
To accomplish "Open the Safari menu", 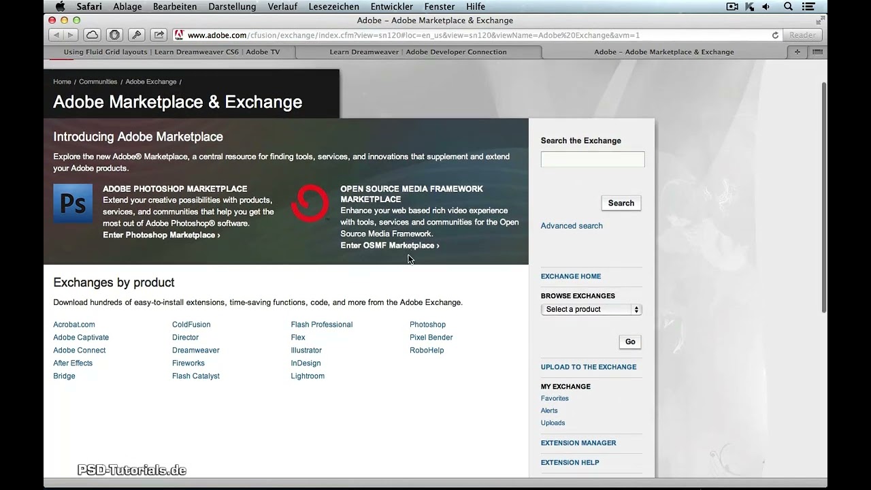I will tap(89, 7).
